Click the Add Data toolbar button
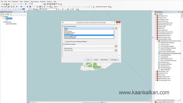The width and height of the screenshot is (183, 103). coord(26,4)
